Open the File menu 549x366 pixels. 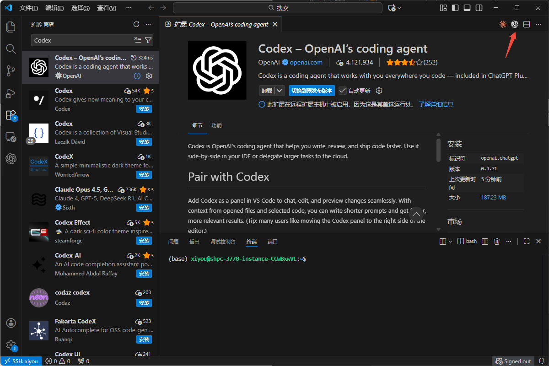click(x=29, y=8)
